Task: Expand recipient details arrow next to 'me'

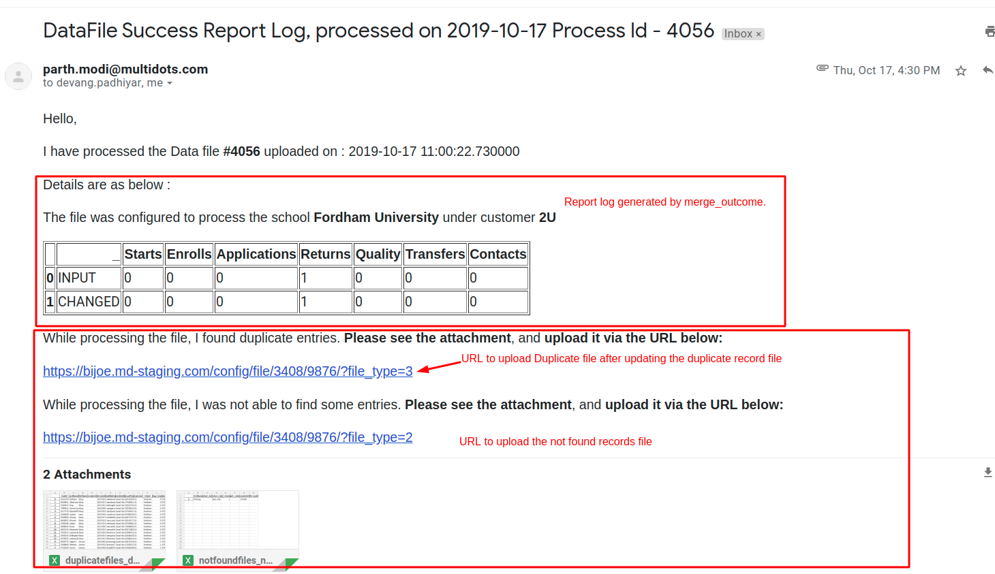Action: (x=170, y=84)
